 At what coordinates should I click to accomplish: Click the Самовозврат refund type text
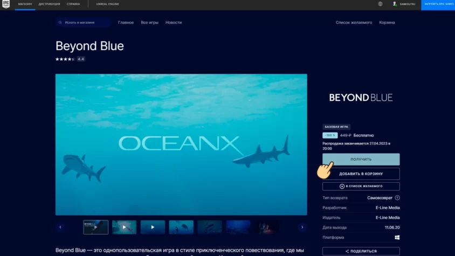(x=380, y=198)
